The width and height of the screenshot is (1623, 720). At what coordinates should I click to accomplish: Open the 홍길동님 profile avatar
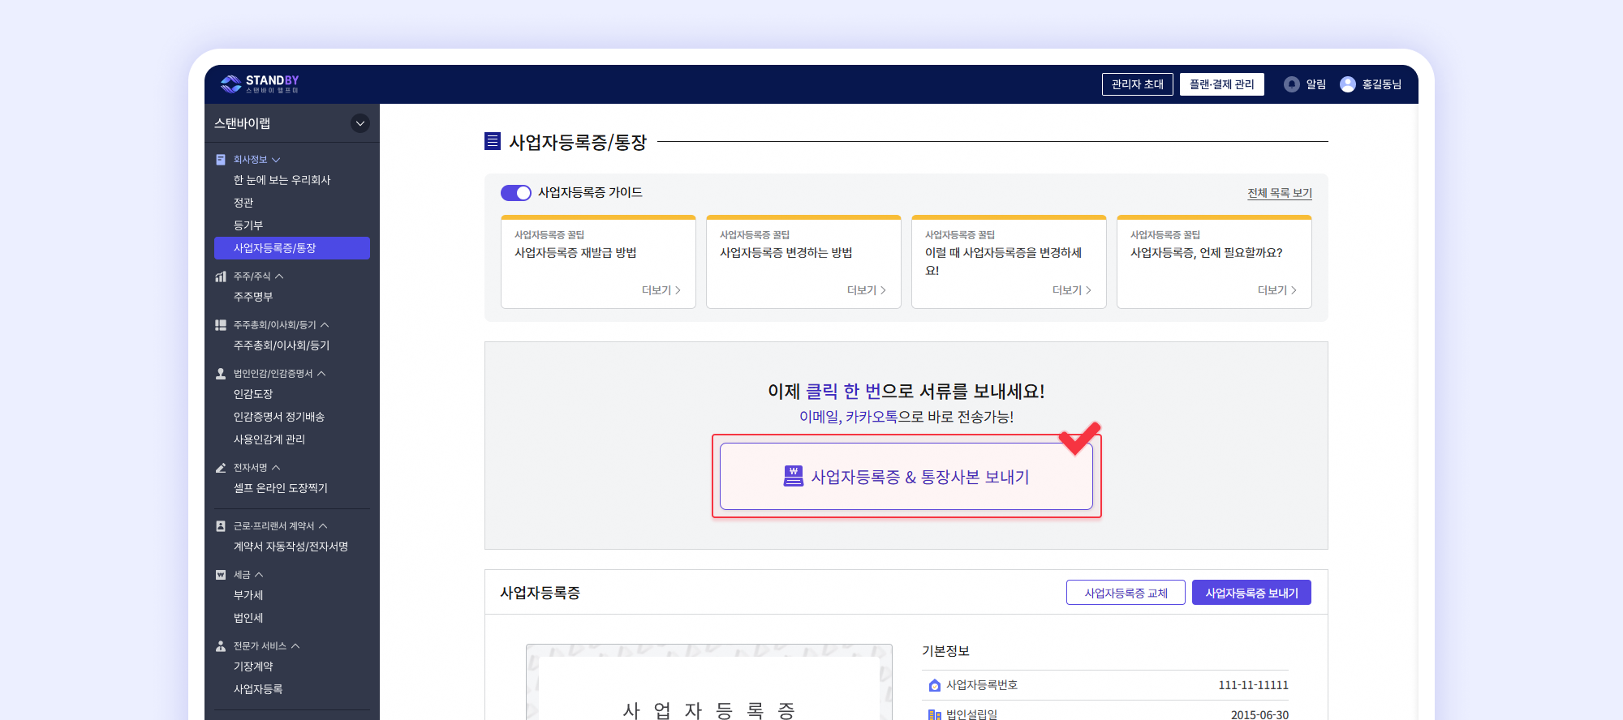(1348, 84)
